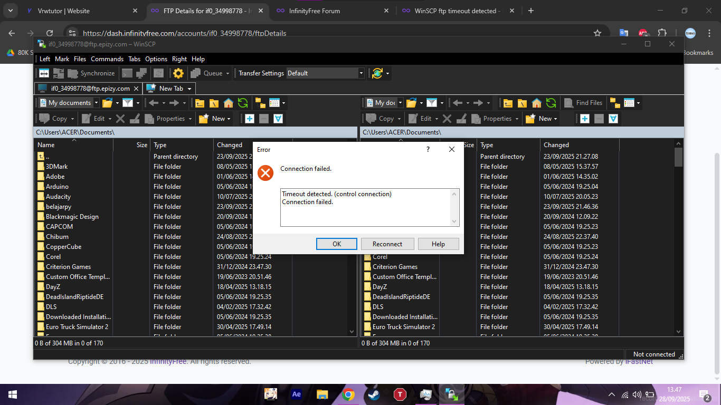
Task: Click left panel directory tree icon
Action: pos(260,103)
